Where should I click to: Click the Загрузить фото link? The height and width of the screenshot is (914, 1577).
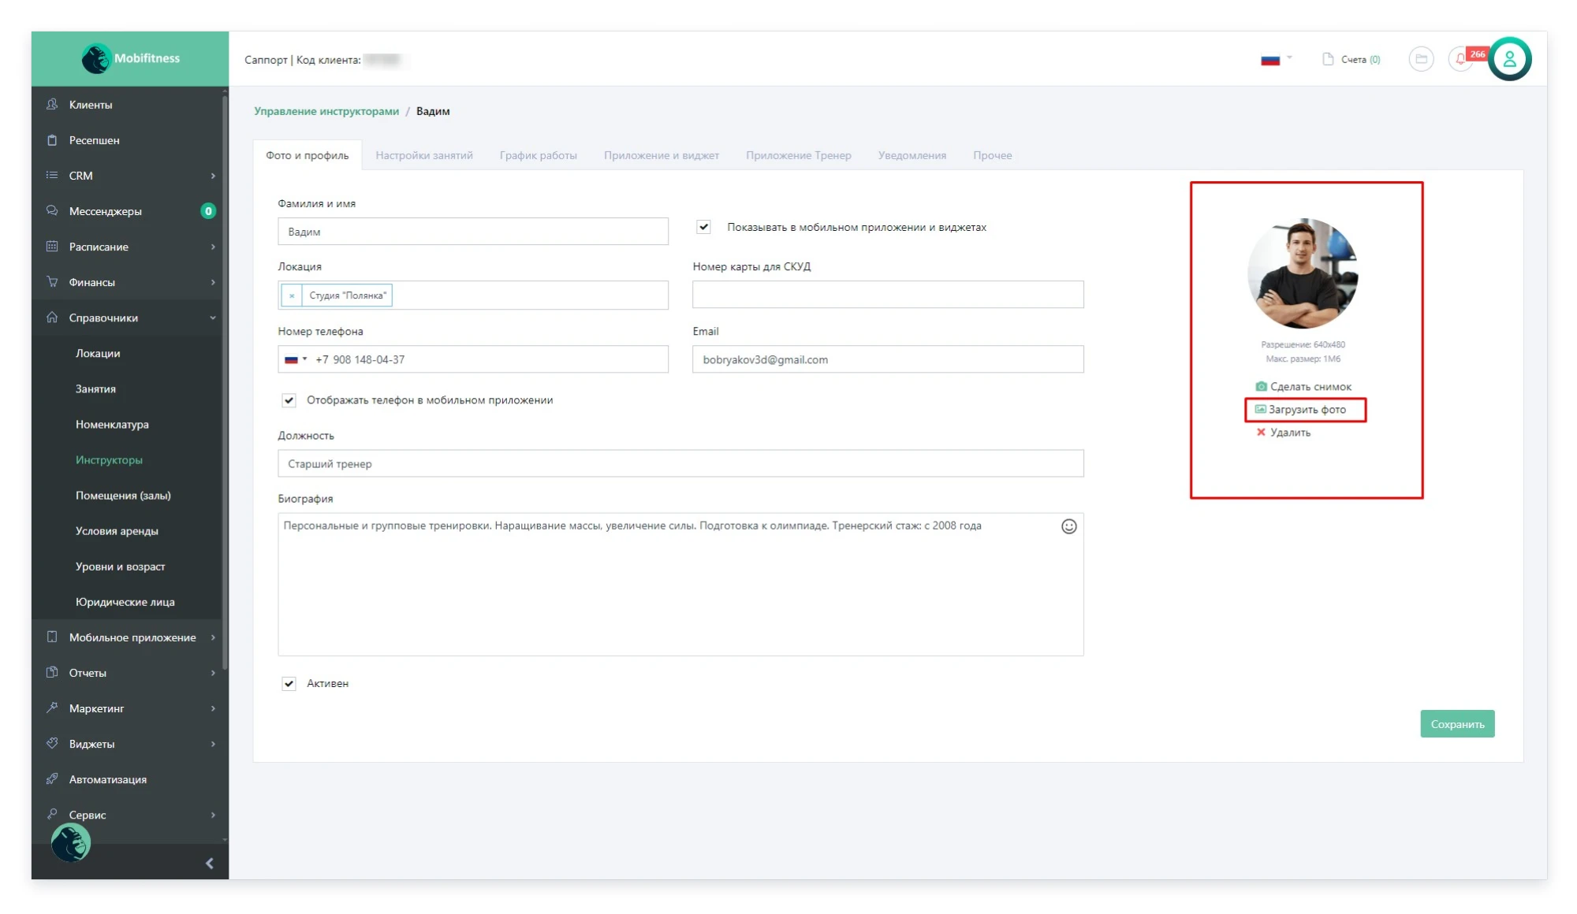coord(1307,410)
